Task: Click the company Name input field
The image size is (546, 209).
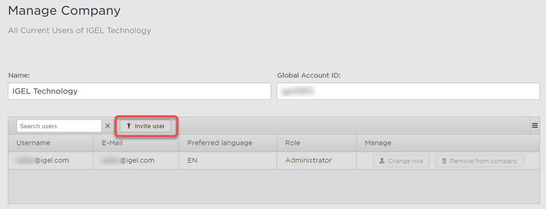Action: pyautogui.click(x=139, y=91)
